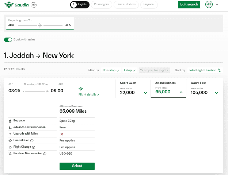
Task: Expand the account menu chevron
Action: (217, 4)
